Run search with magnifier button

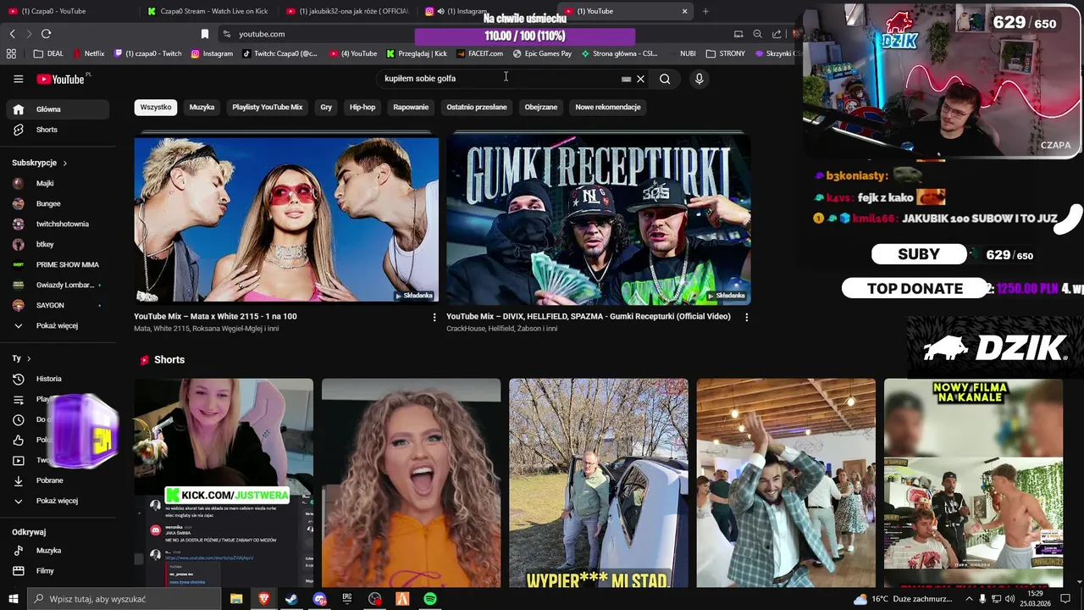(x=665, y=79)
